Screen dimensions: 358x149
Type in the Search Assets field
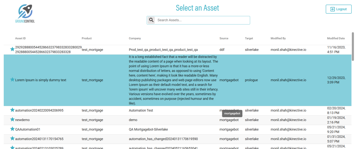202,20
